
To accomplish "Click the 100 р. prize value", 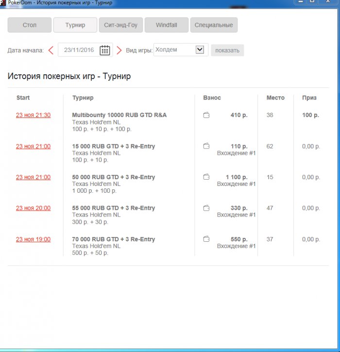I will [x=310, y=115].
